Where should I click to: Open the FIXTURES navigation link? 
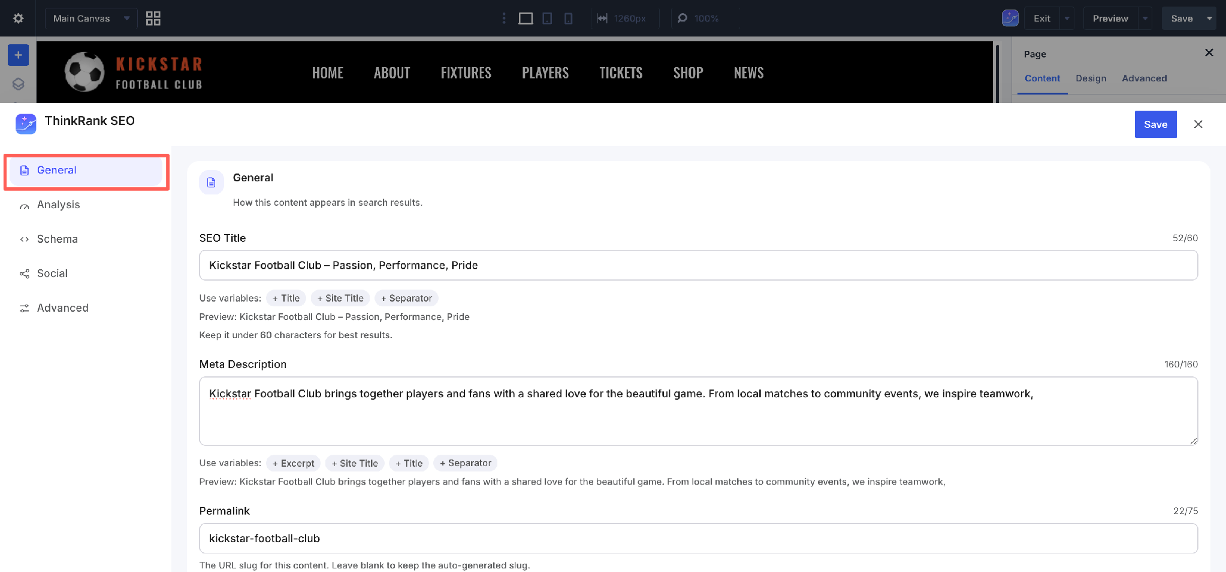coord(466,73)
